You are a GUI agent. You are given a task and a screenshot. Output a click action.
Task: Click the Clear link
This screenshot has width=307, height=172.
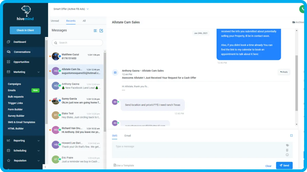coord(268,166)
